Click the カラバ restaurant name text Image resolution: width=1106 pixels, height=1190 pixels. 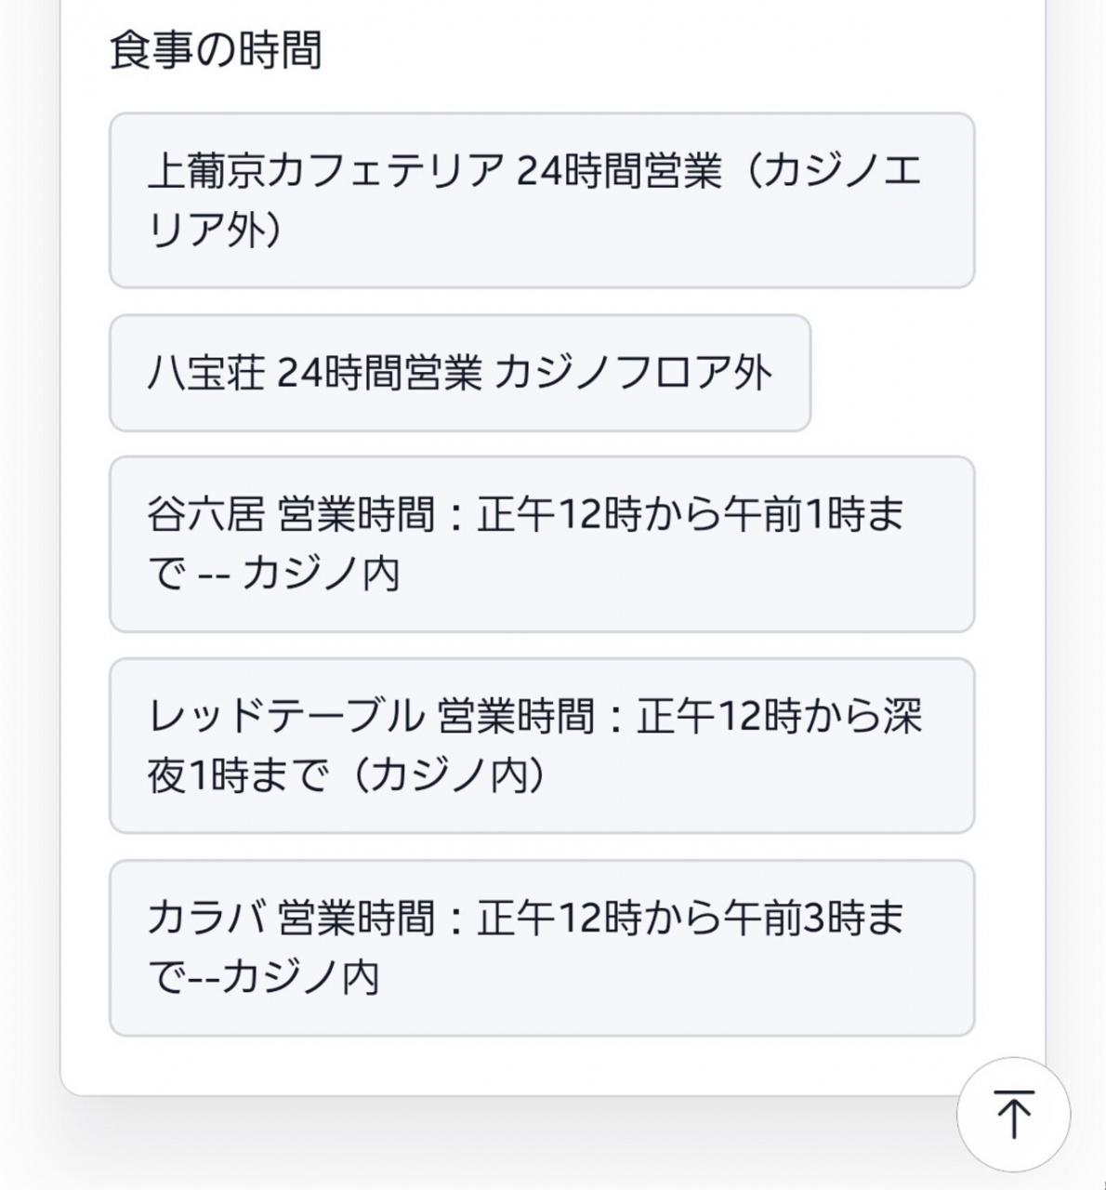point(205,918)
